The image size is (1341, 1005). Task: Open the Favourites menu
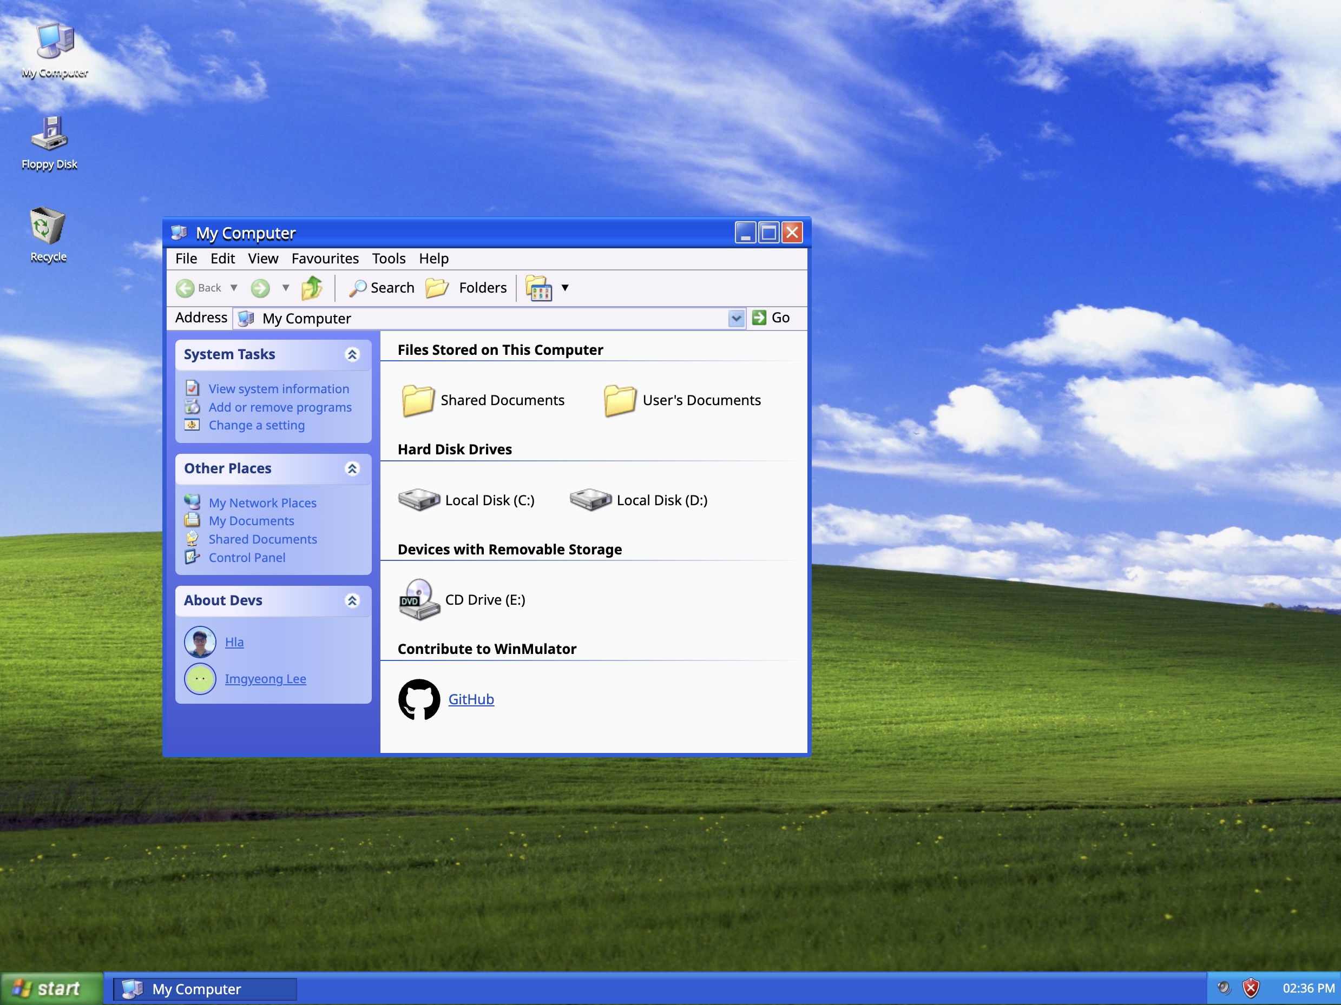click(325, 259)
